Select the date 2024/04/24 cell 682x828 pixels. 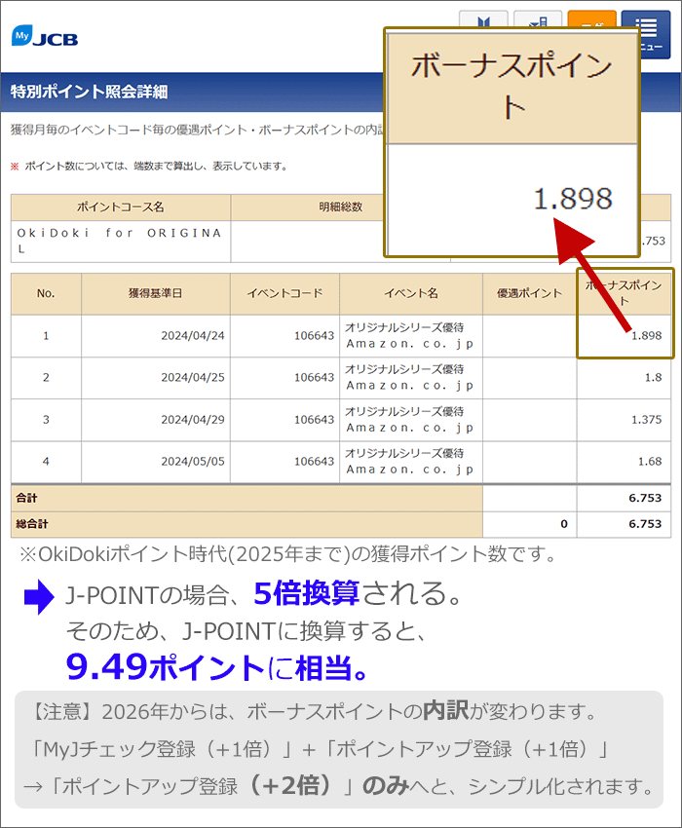pyautogui.click(x=155, y=336)
